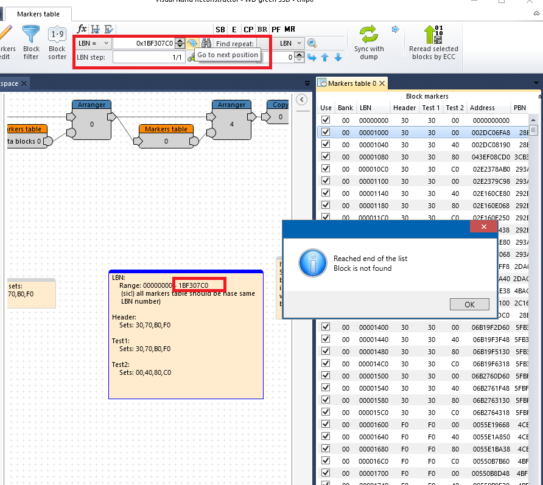
Task: Click the MR toolbar button
Action: tap(290, 29)
